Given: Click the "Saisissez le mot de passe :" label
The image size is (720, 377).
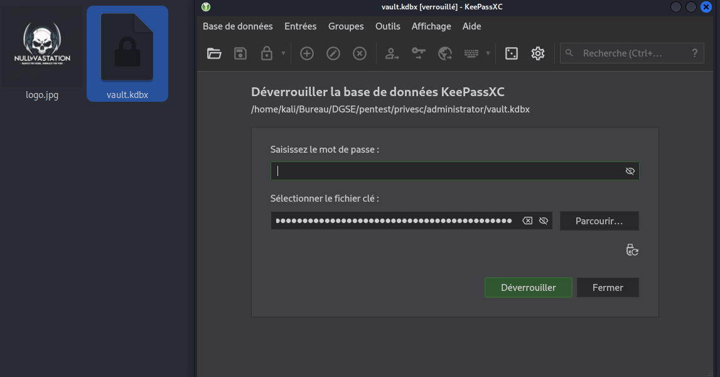Looking at the screenshot, I should pos(325,150).
